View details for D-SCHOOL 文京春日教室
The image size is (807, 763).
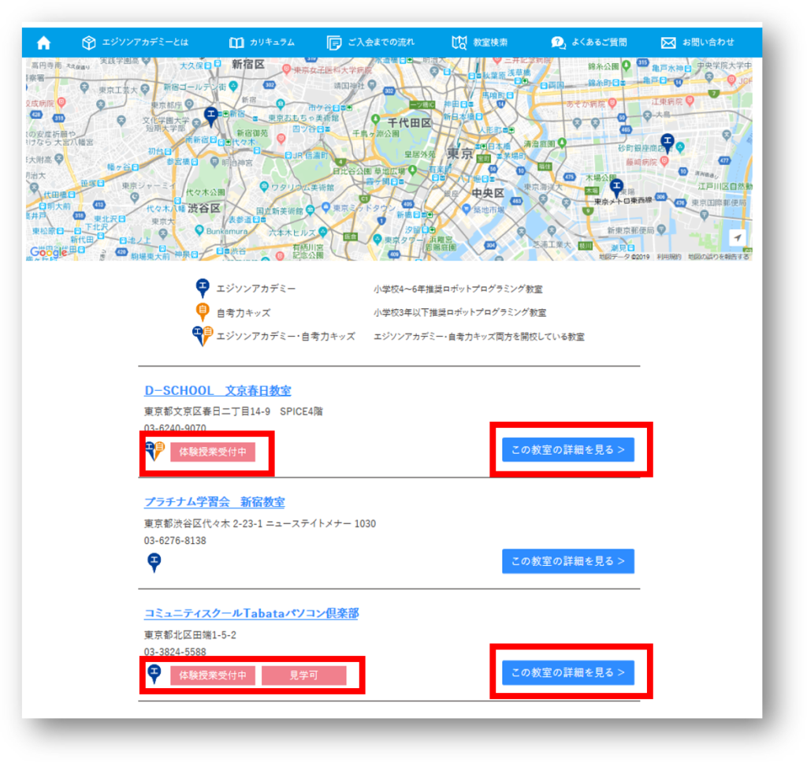[568, 450]
